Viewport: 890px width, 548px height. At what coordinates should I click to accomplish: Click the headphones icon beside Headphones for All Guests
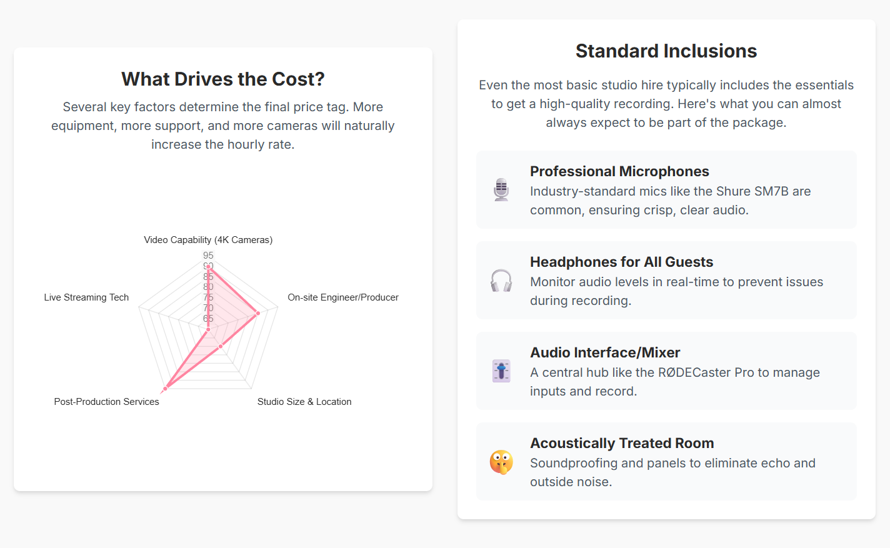pyautogui.click(x=501, y=281)
